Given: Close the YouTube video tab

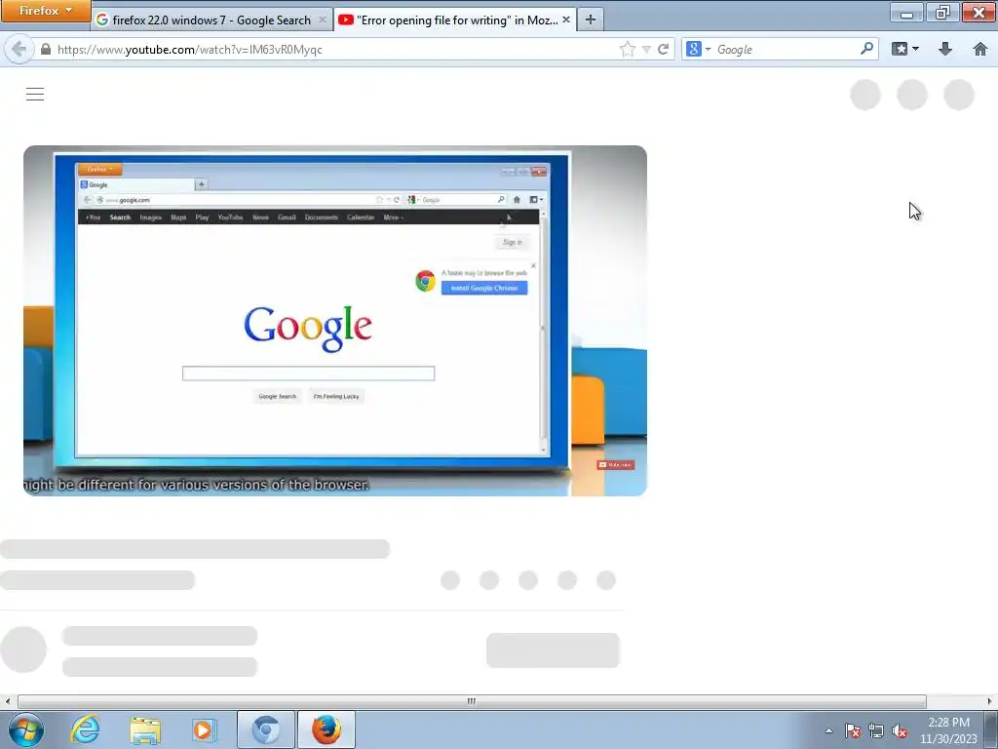Looking at the screenshot, I should pyautogui.click(x=566, y=20).
